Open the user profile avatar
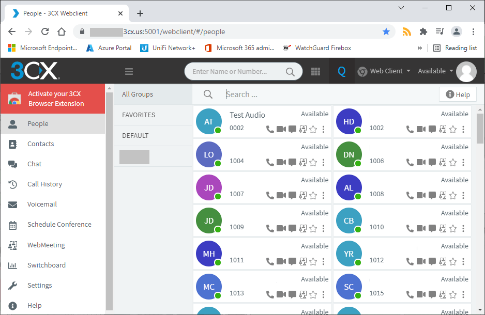Image resolution: width=485 pixels, height=315 pixels. click(x=466, y=71)
